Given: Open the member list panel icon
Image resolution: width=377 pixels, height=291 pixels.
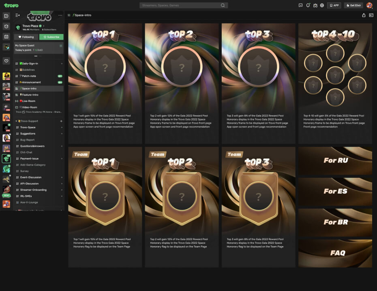Looking at the screenshot, I should (x=371, y=15).
